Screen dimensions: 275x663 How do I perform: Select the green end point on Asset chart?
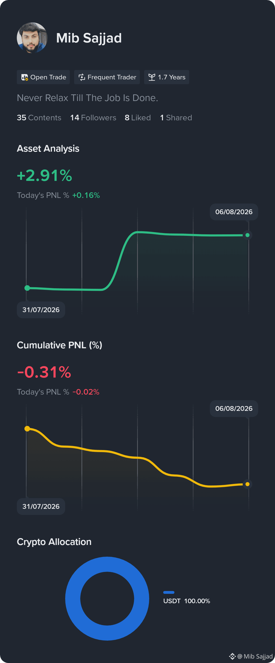(x=248, y=235)
